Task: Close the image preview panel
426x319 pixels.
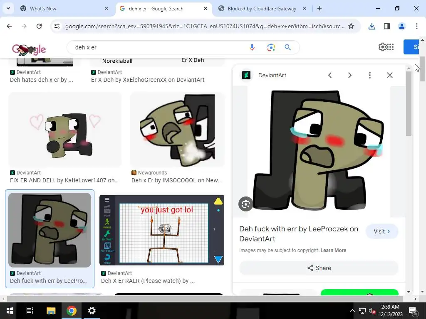Action: (x=389, y=75)
